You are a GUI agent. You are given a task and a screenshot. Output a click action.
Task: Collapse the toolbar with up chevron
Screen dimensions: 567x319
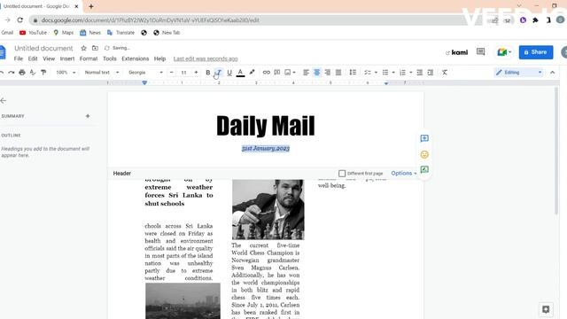[553, 73]
